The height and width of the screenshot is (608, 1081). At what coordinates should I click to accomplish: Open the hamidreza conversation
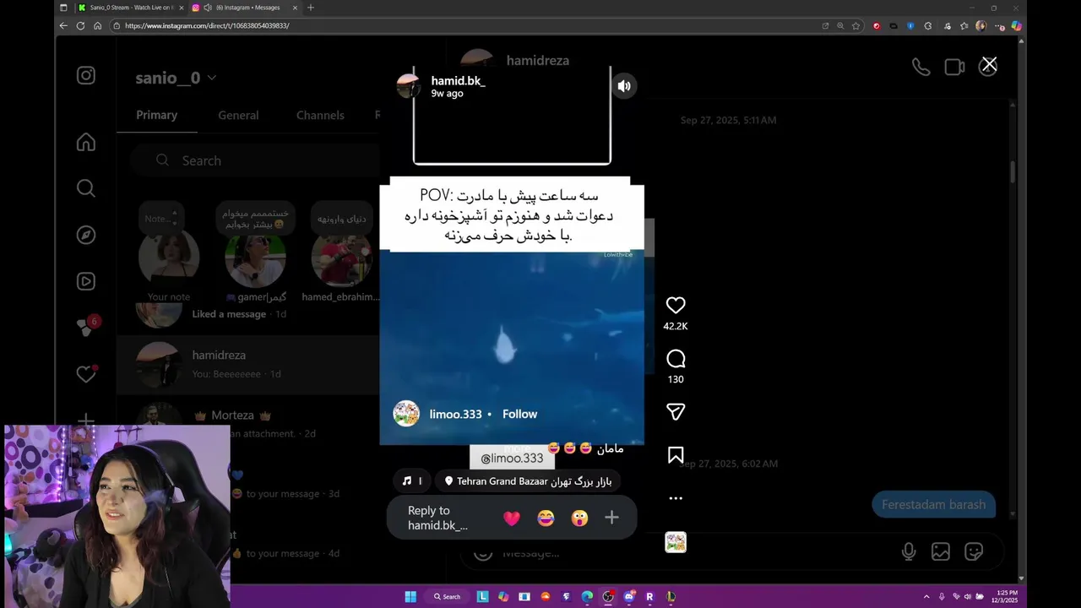[247, 364]
